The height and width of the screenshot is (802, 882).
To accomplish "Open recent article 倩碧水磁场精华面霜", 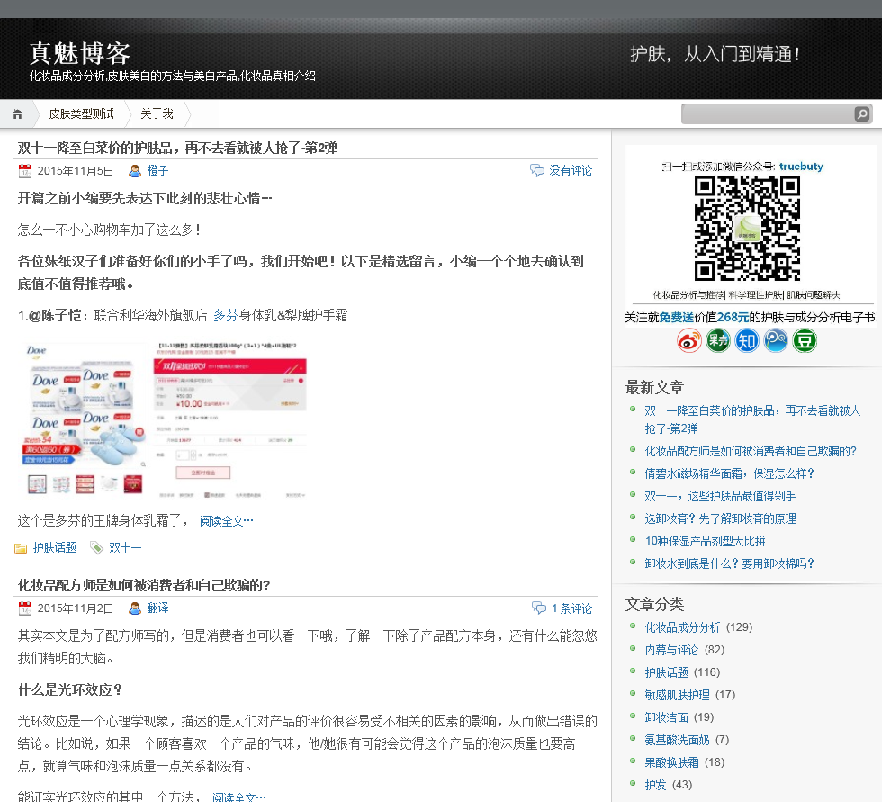I will (729, 473).
